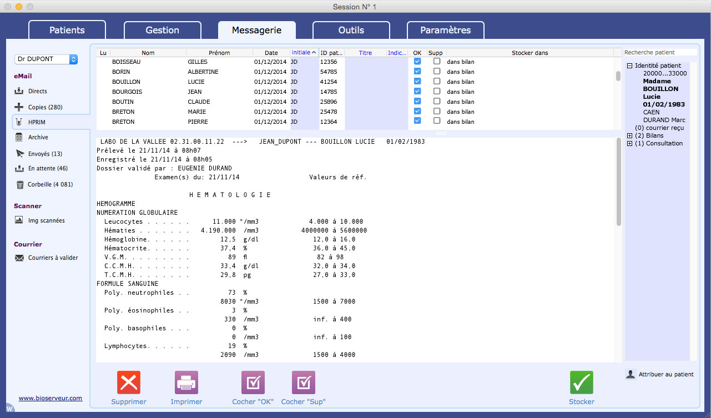Open the Corbeille trash (4 081)
The width and height of the screenshot is (711, 418).
click(43, 184)
